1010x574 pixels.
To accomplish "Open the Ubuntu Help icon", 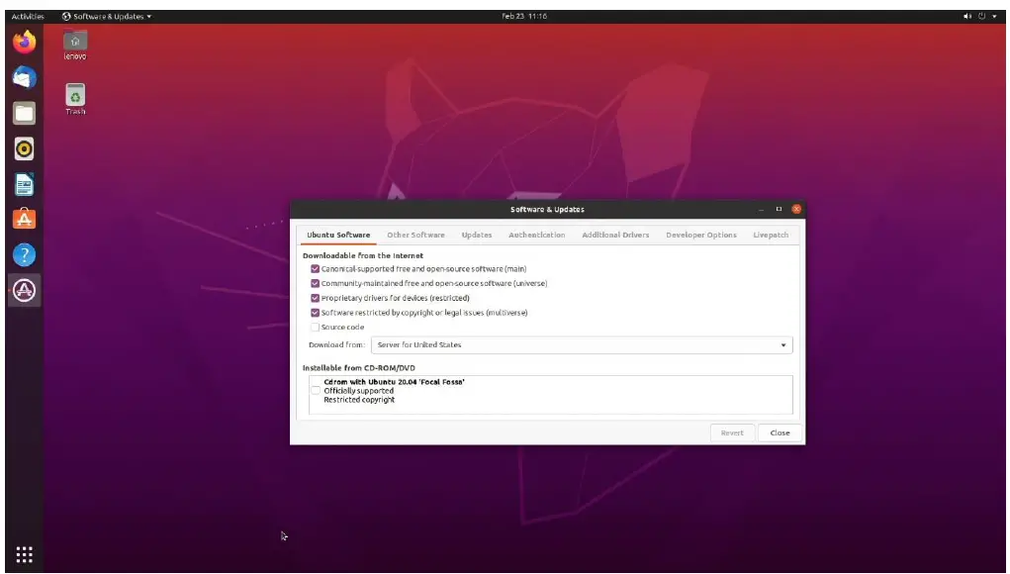I will (x=24, y=255).
